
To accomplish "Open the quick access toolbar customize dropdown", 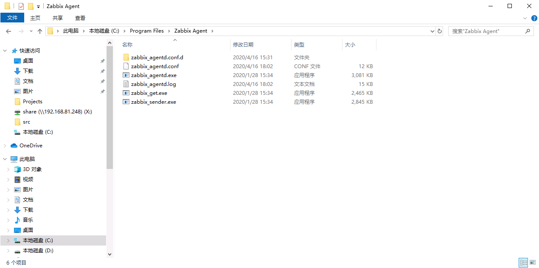I will coord(38,7).
